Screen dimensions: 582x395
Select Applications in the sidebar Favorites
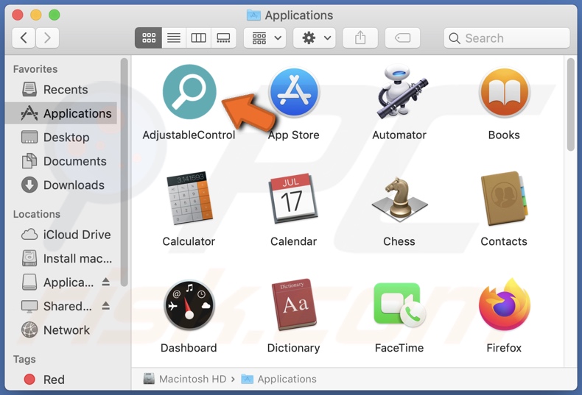tap(61, 113)
